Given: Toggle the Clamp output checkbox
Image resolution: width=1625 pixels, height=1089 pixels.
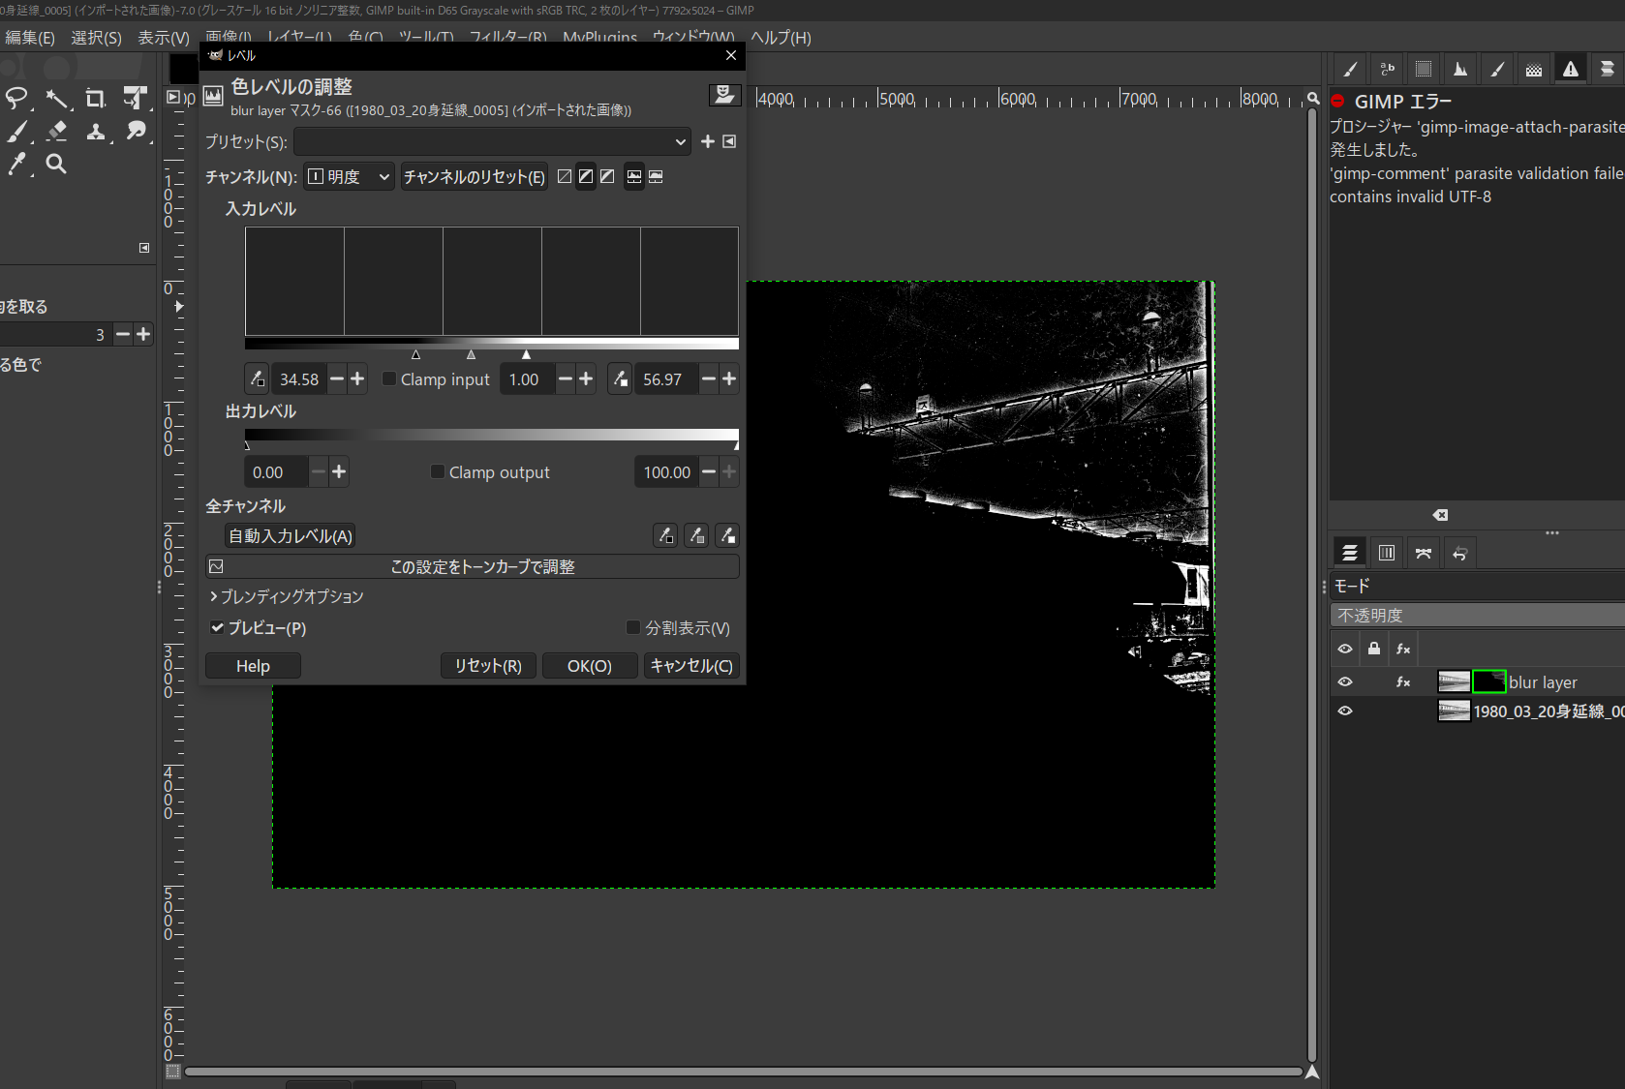Looking at the screenshot, I should pyautogui.click(x=438, y=471).
